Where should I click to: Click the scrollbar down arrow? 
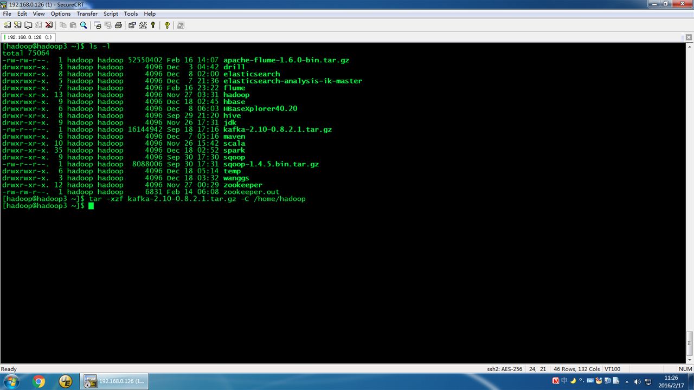point(690,360)
